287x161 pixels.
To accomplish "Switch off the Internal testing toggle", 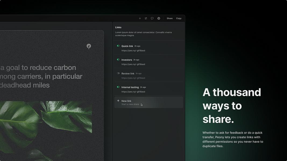I will (118, 87).
